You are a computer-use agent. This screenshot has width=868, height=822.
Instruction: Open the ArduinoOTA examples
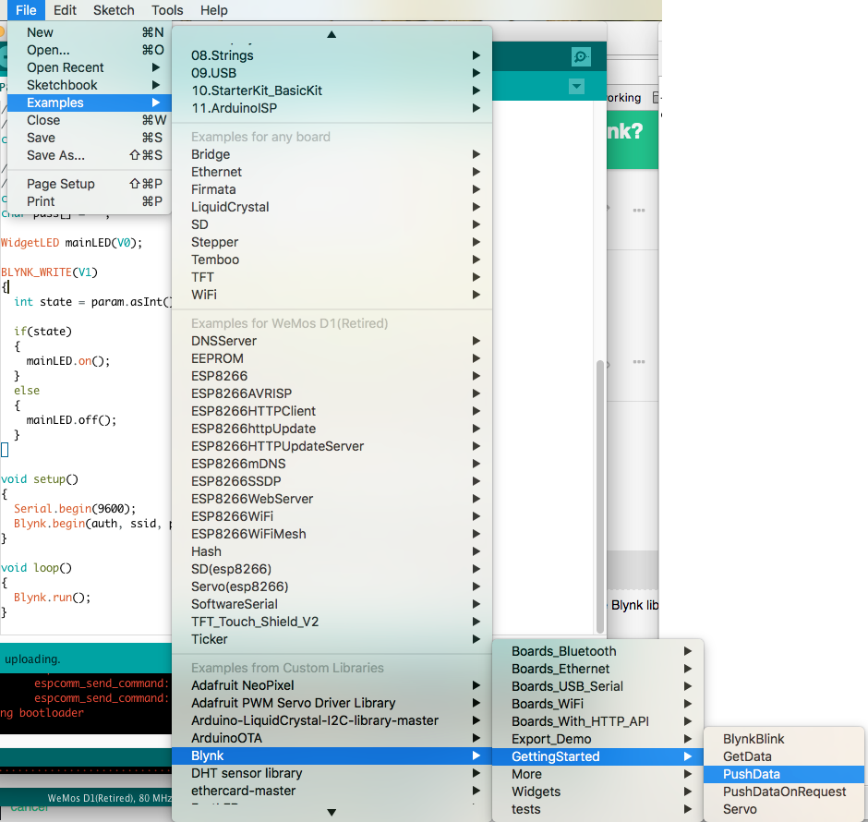[x=332, y=739]
